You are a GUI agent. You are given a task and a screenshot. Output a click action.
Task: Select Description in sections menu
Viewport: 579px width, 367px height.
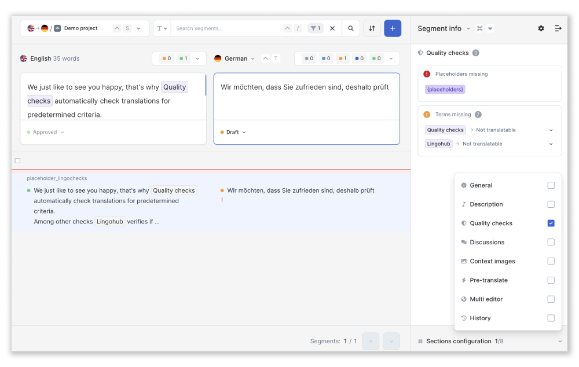(486, 204)
